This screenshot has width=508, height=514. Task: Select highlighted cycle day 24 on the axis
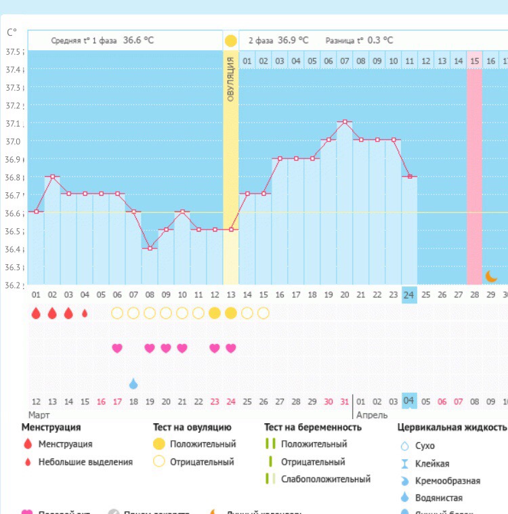click(409, 295)
